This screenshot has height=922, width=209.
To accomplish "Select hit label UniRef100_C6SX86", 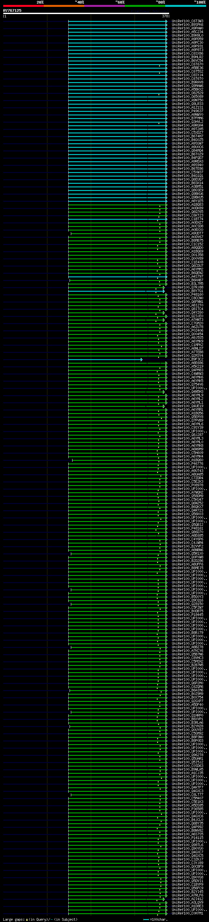I will (x=187, y=53).
